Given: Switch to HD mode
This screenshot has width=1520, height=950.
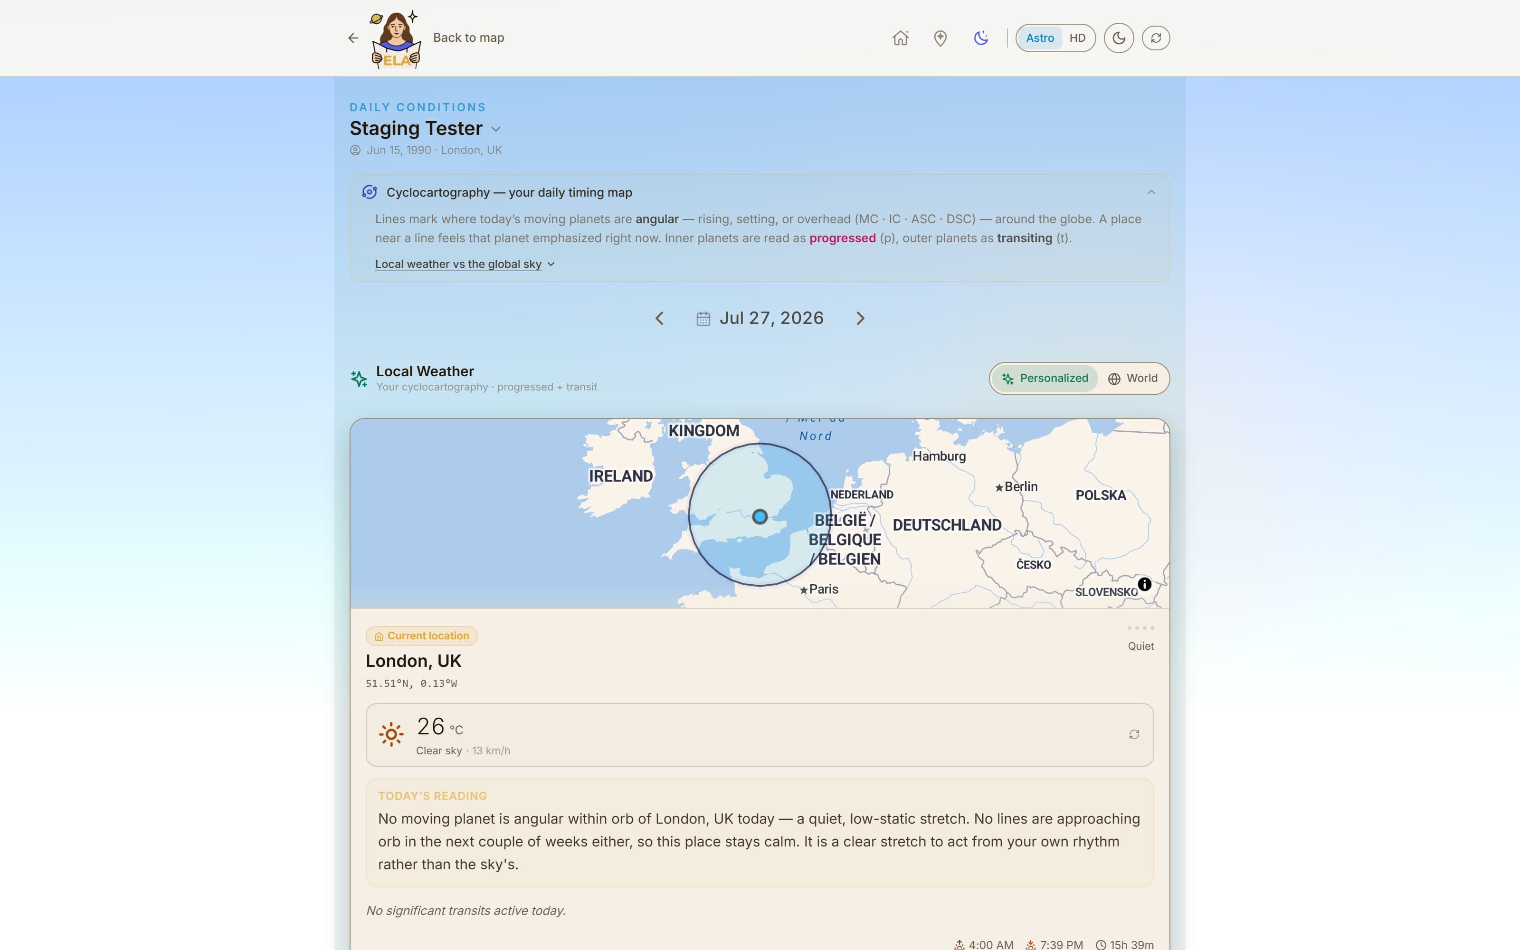Looking at the screenshot, I should (x=1077, y=38).
